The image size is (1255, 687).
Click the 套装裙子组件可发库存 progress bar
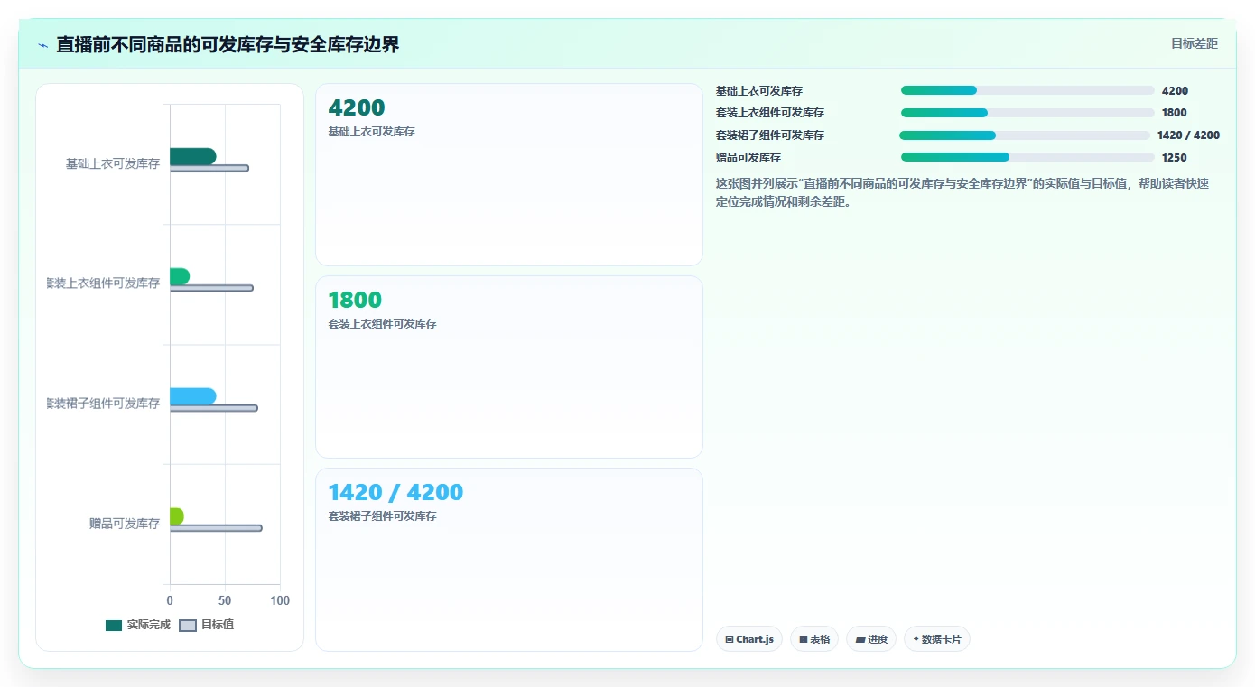point(1025,135)
